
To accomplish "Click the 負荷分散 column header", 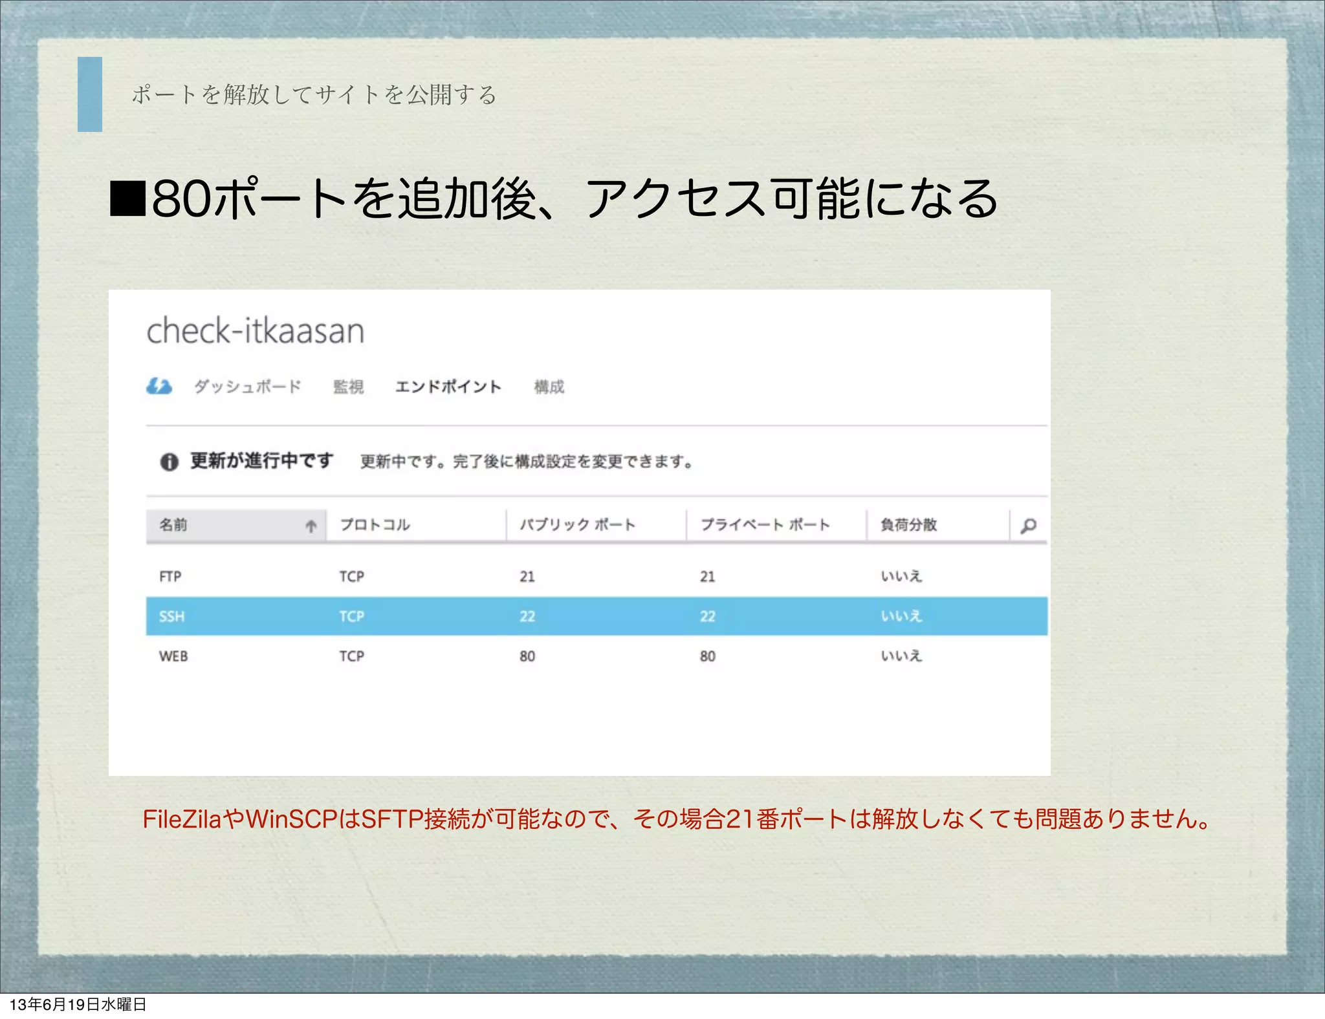I will [x=938, y=525].
